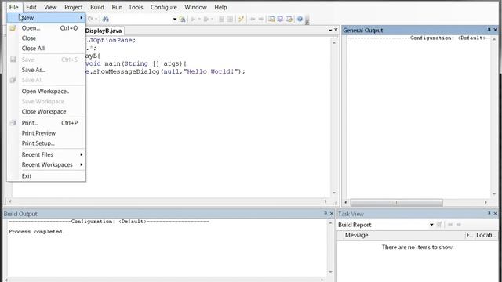Image resolution: width=502 pixels, height=282 pixels.
Task: Expand the Build Report dropdown
Action: [x=431, y=225]
